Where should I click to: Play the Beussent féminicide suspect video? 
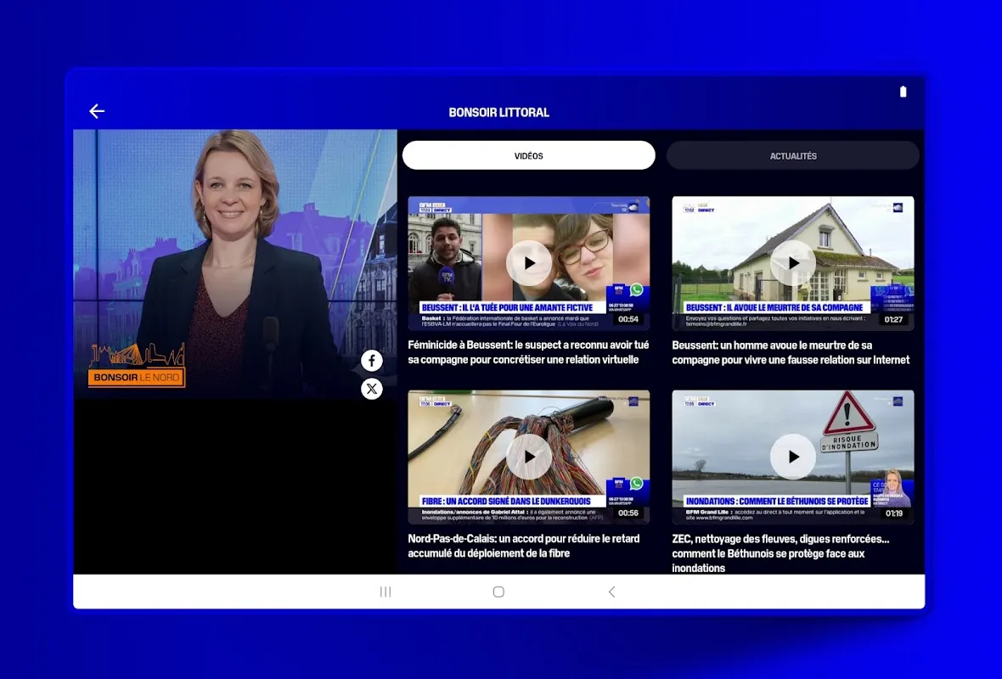pyautogui.click(x=528, y=262)
